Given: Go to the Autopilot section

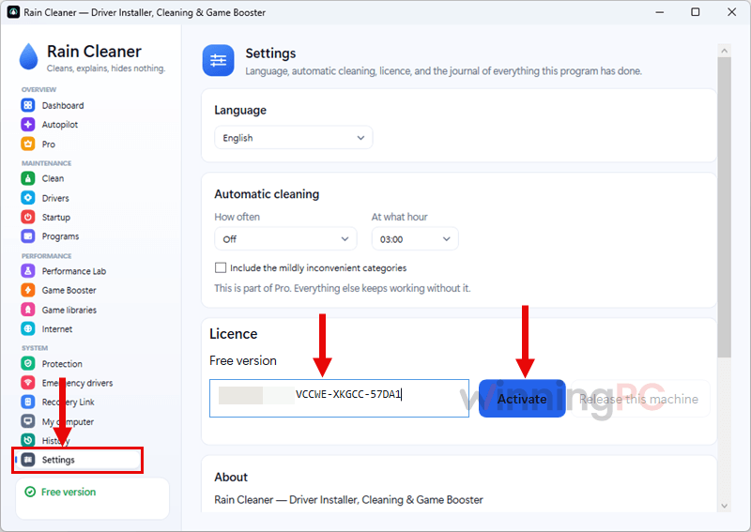Looking at the screenshot, I should [x=60, y=125].
